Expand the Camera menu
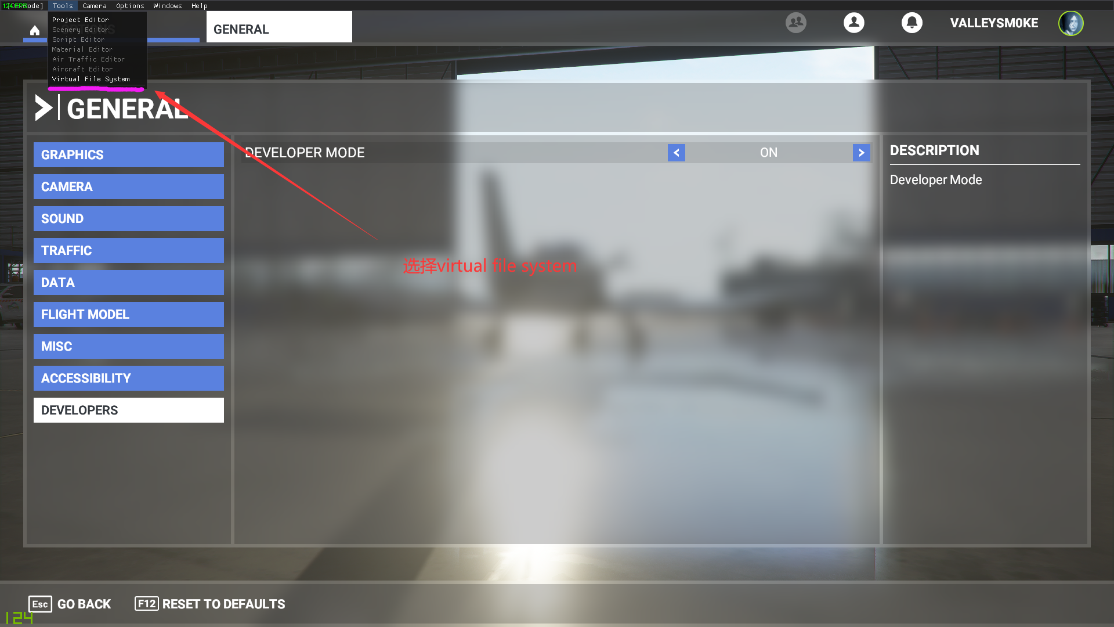 coord(94,5)
